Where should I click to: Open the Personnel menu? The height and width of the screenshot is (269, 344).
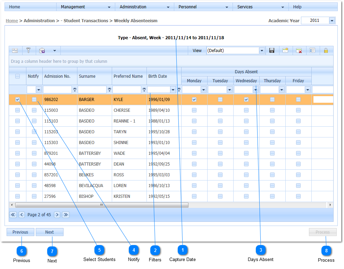coord(203,7)
